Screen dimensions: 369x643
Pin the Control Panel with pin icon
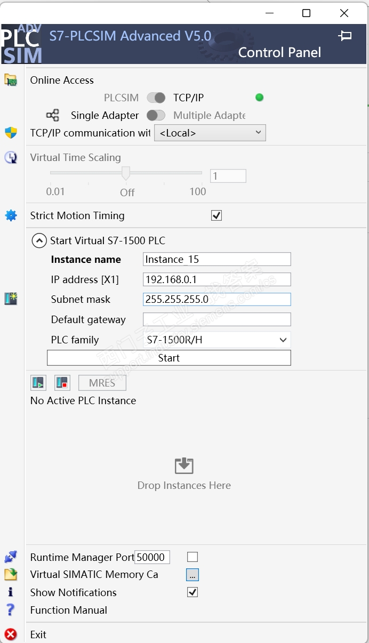pyautogui.click(x=345, y=36)
